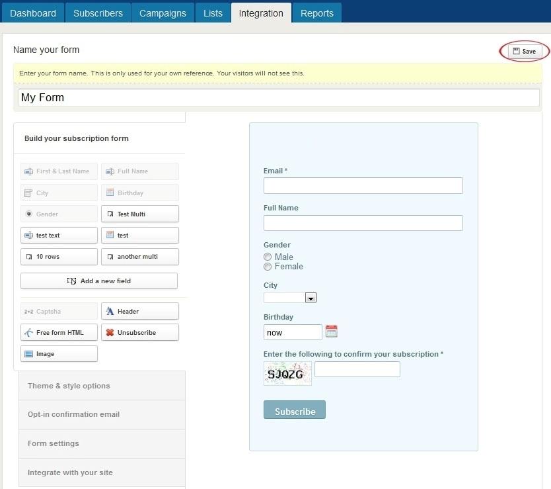Image resolution: width=551 pixels, height=489 pixels.
Task: Click the SJQZG captcha image
Action: [287, 374]
